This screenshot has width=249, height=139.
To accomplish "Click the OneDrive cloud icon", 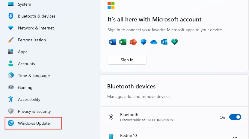I will coord(154,42).
